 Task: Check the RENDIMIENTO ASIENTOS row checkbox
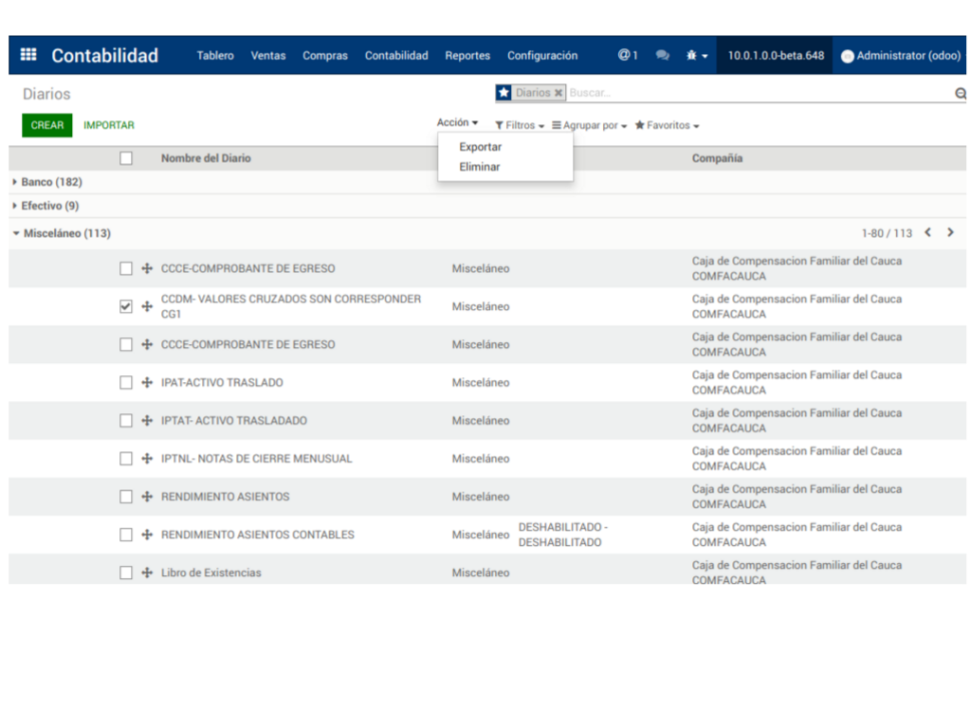126,497
